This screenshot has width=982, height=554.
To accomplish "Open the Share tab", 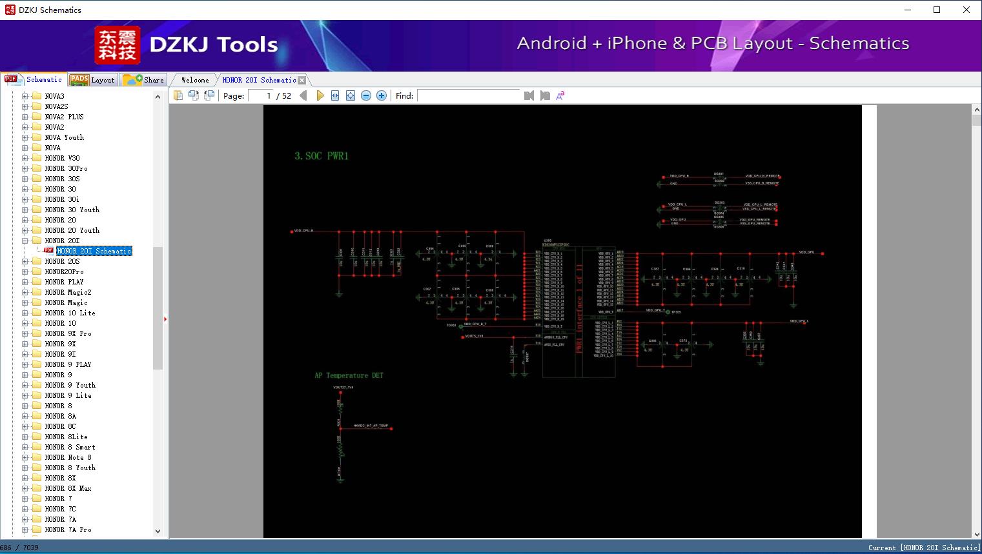I will (144, 80).
